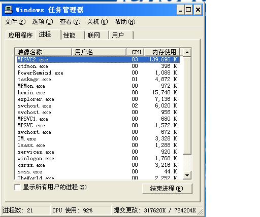The width and height of the screenshot is (260, 217).
Task: Select the explorer.exe process row
Action: click(98, 99)
